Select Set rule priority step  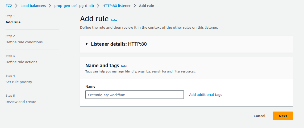point(19,82)
